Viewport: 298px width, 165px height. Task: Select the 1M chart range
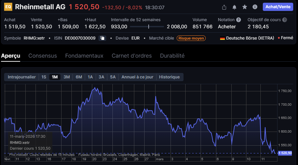pos(55,77)
